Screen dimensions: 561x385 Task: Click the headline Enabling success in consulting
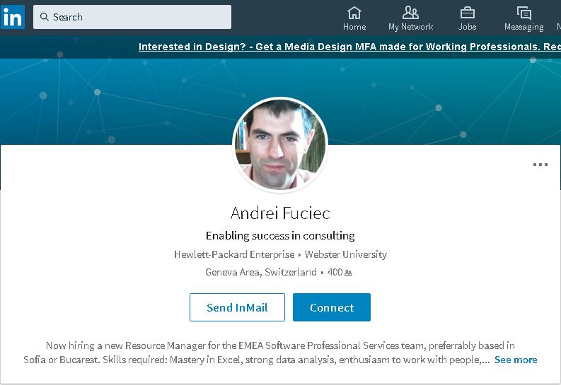[x=280, y=235]
